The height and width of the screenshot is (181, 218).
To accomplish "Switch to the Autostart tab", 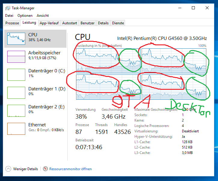I will pyautogui.click(x=69, y=23).
